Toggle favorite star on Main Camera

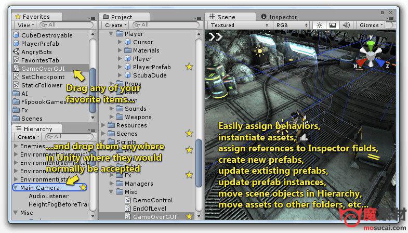tap(83, 187)
